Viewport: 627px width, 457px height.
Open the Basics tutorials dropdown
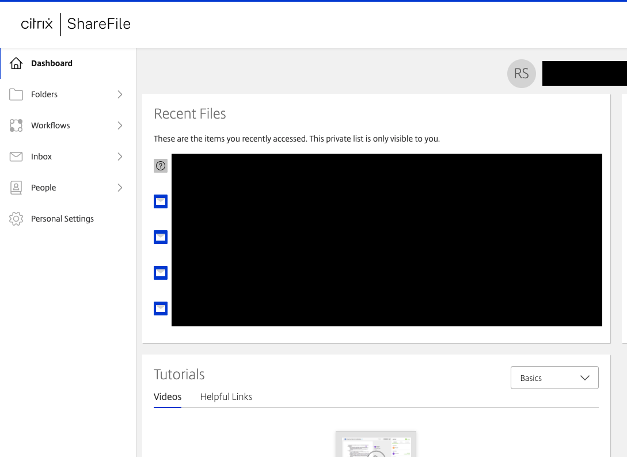pyautogui.click(x=554, y=378)
